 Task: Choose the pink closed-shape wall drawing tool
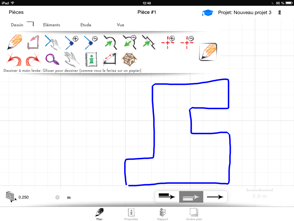click(33, 42)
